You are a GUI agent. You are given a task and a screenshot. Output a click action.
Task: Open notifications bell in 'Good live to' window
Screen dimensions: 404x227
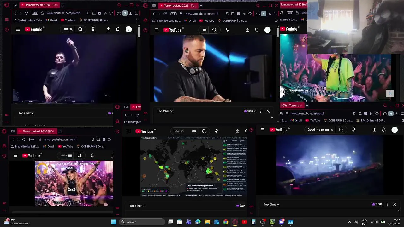[384, 130]
